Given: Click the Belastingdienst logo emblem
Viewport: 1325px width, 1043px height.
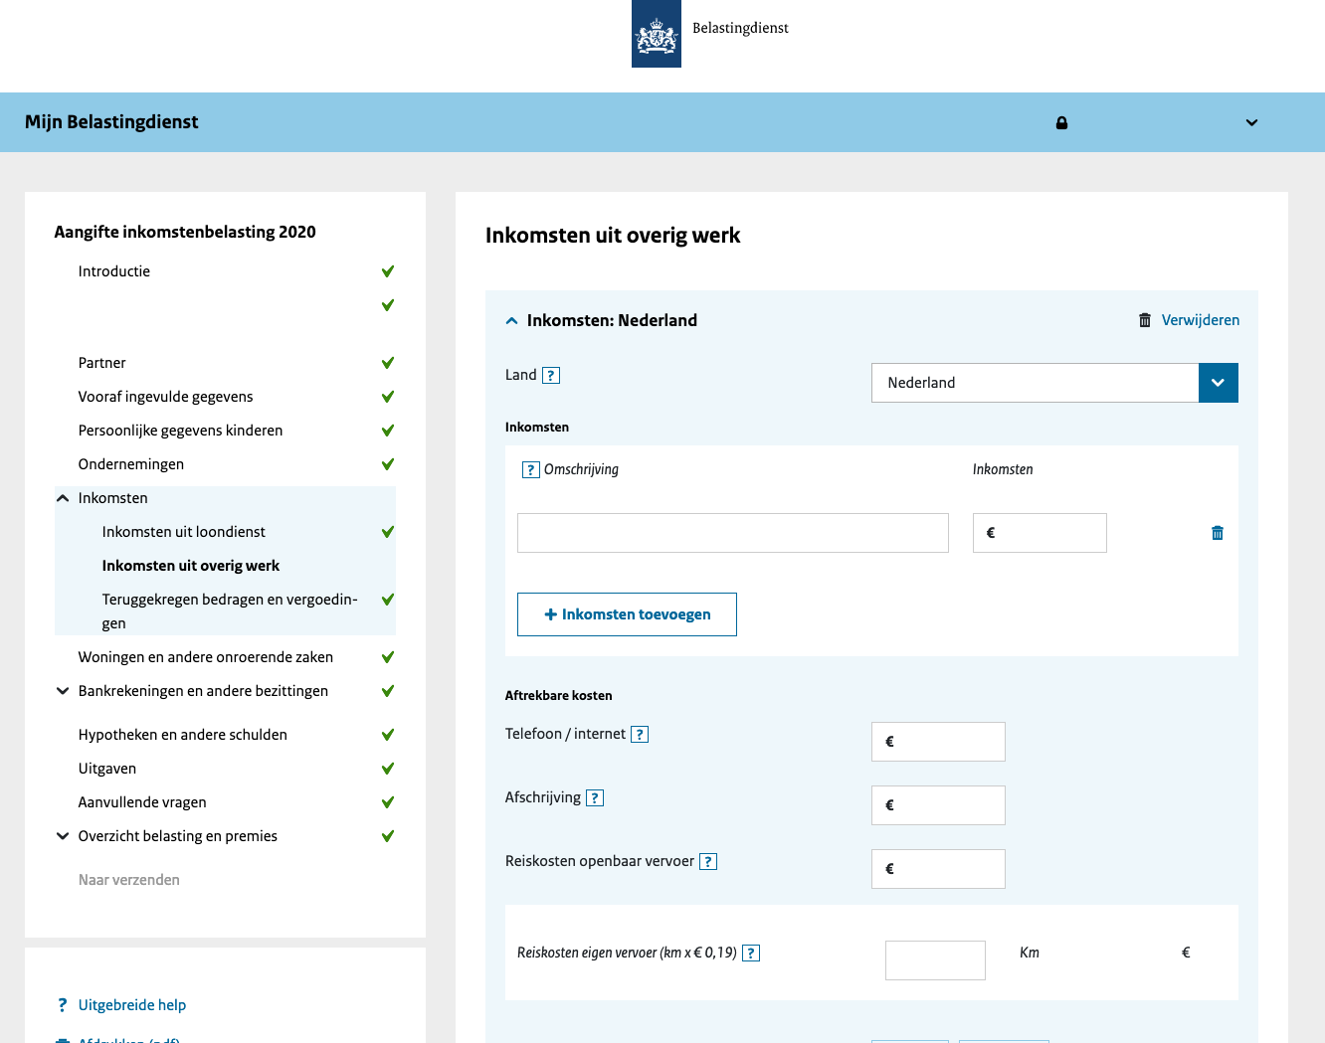Looking at the screenshot, I should (x=657, y=34).
